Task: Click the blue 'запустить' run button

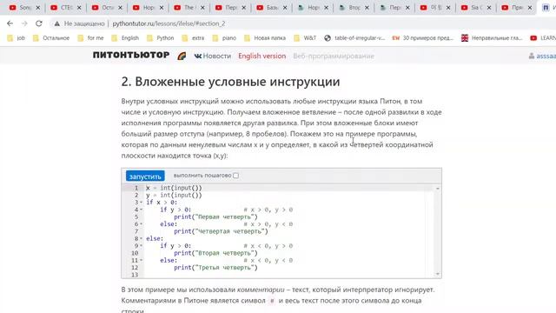Action: click(x=145, y=176)
